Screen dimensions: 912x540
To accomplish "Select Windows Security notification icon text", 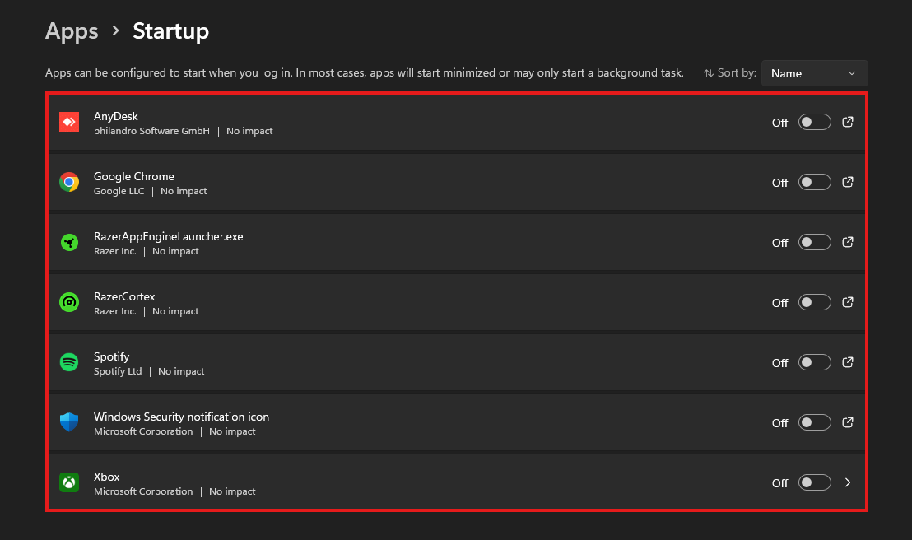I will click(181, 417).
